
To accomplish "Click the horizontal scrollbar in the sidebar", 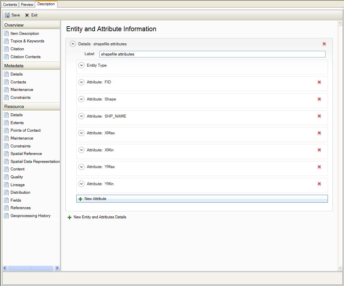I will (31, 268).
